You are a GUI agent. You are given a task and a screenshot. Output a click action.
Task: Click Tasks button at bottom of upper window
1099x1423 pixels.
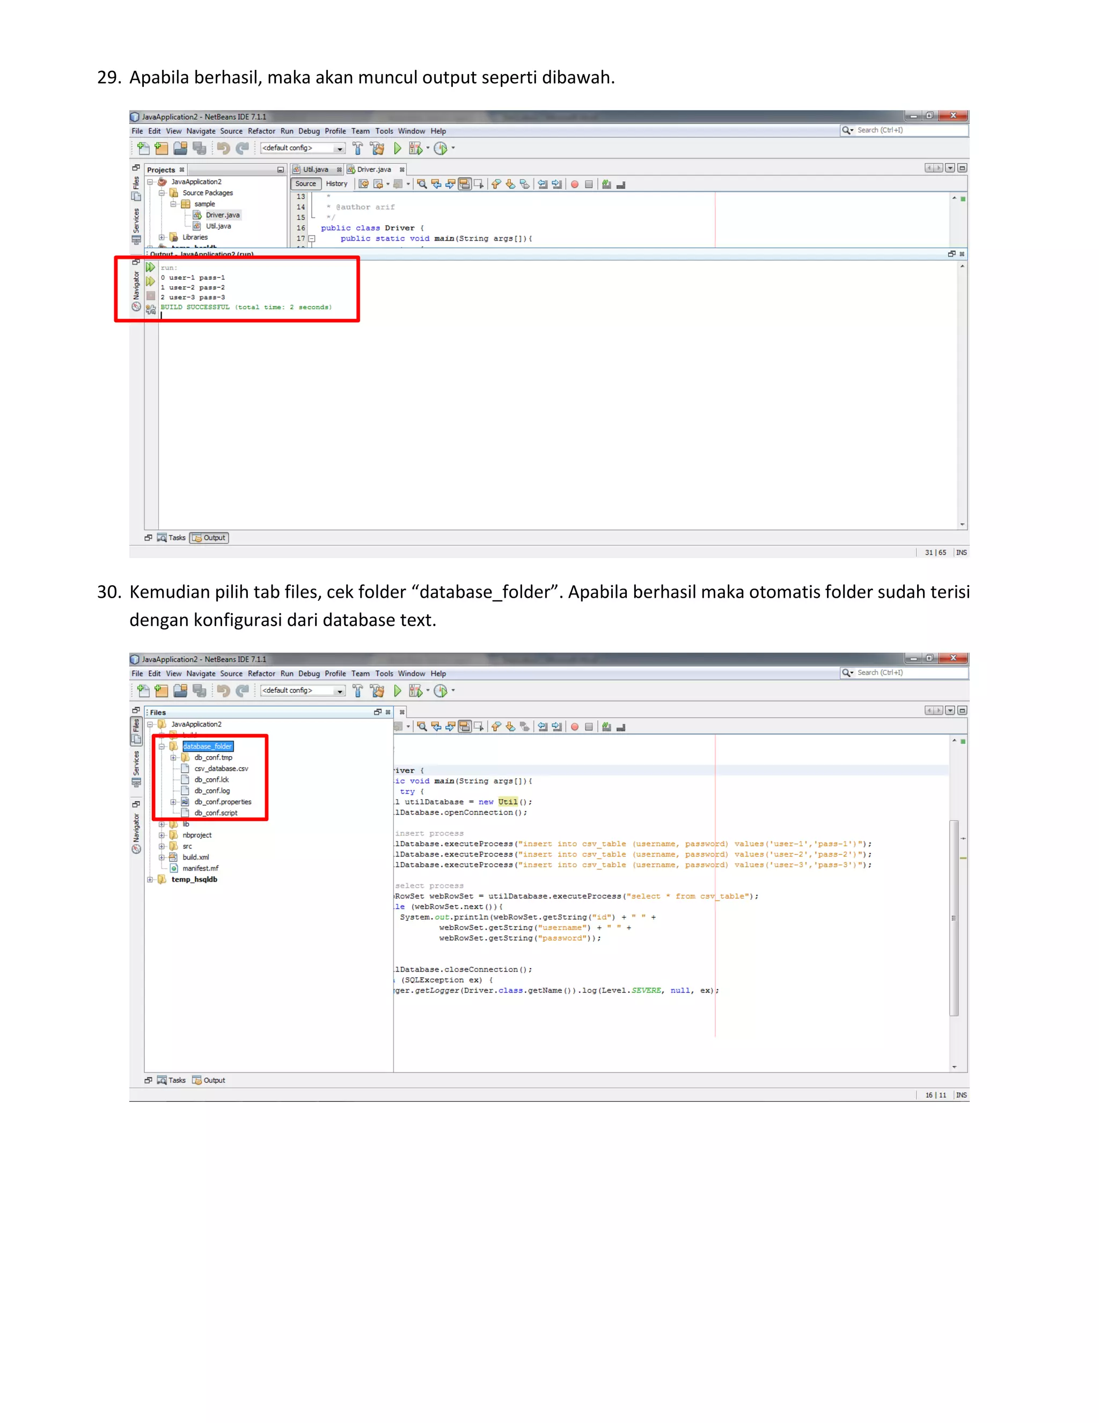click(171, 538)
